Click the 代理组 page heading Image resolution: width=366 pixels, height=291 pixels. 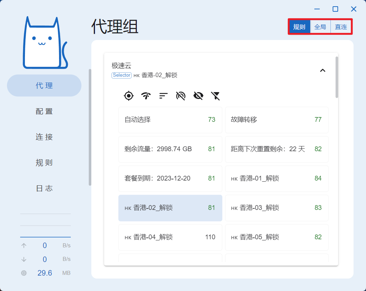point(115,27)
